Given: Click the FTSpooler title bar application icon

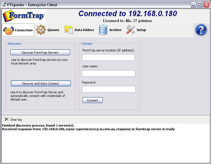Looking at the screenshot, I should click(4, 5).
